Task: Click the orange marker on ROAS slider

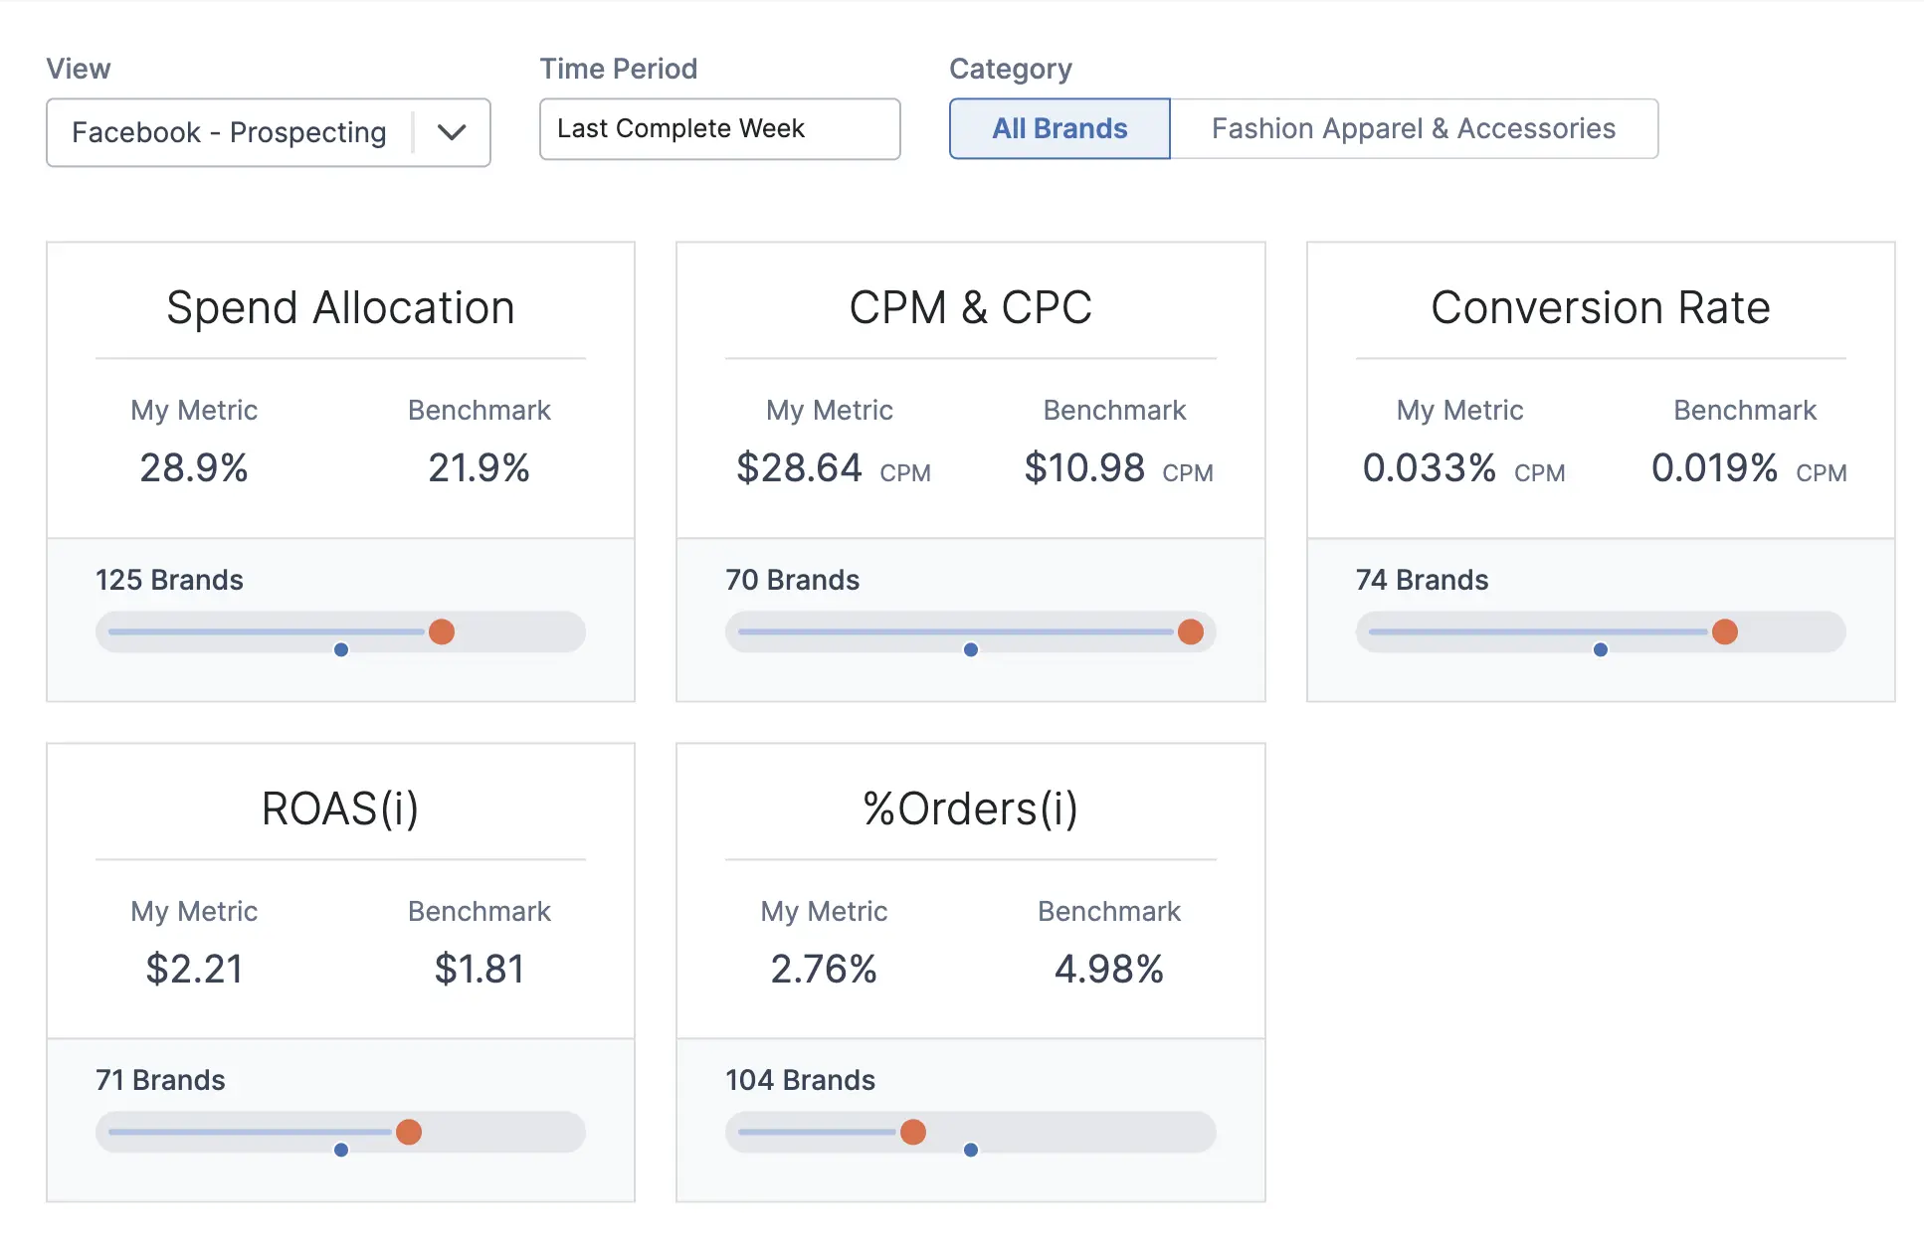Action: coord(409,1132)
